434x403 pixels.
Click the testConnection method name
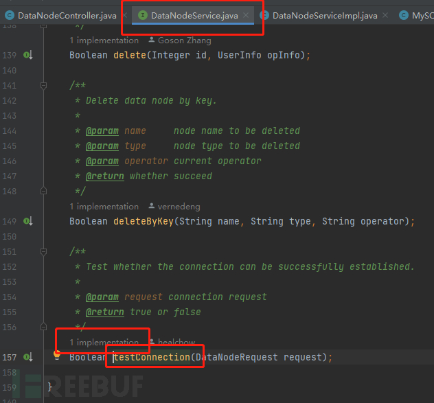[x=152, y=357]
